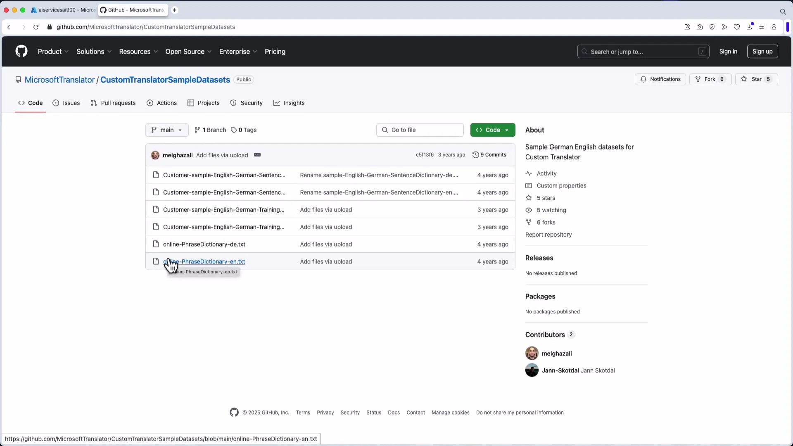The image size is (793, 446).
Task: Toggle watching via the 5 watching eye icon
Action: pyautogui.click(x=529, y=210)
